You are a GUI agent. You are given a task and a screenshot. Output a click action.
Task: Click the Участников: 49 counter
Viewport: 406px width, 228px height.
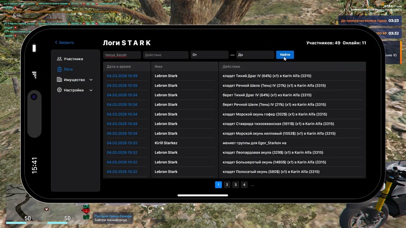323,43
